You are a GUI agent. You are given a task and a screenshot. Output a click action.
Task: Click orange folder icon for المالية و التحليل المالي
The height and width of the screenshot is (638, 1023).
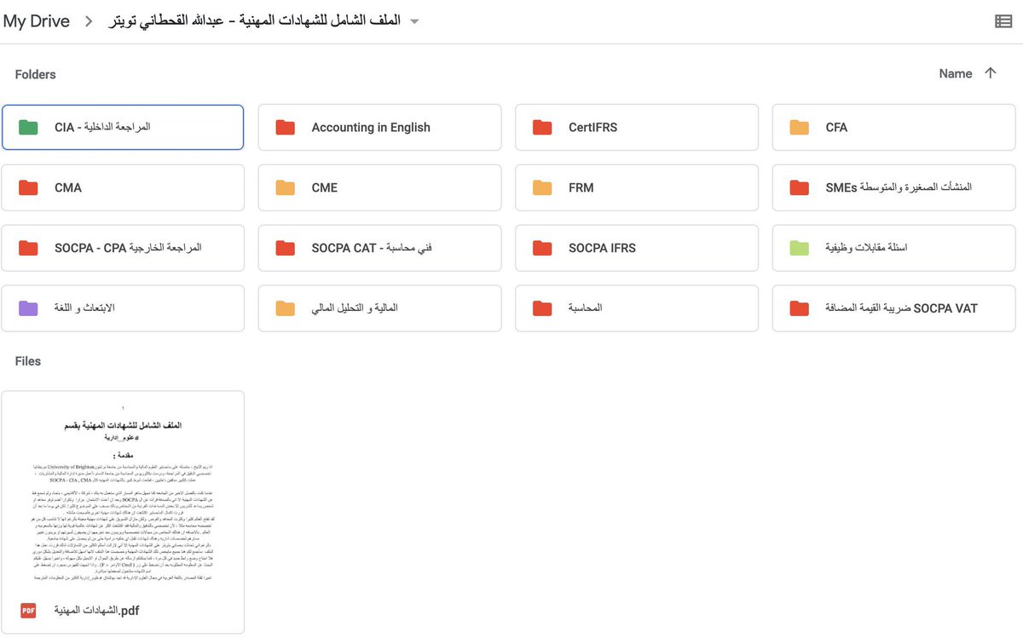click(x=285, y=308)
